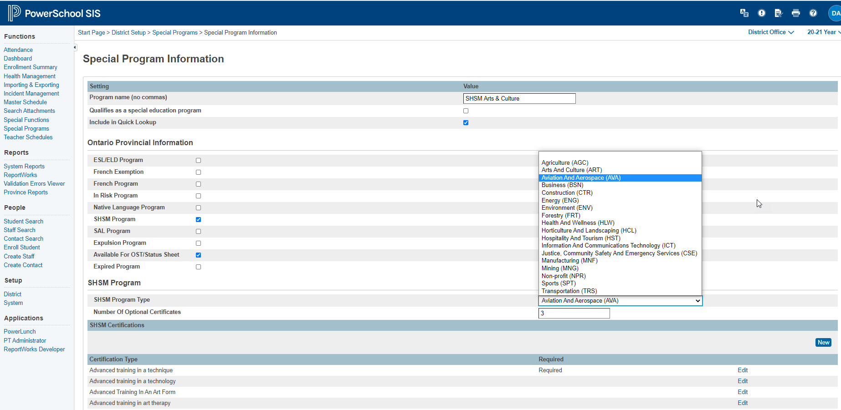Click the document checkmark report queue icon
The height and width of the screenshot is (410, 841).
tap(778, 13)
